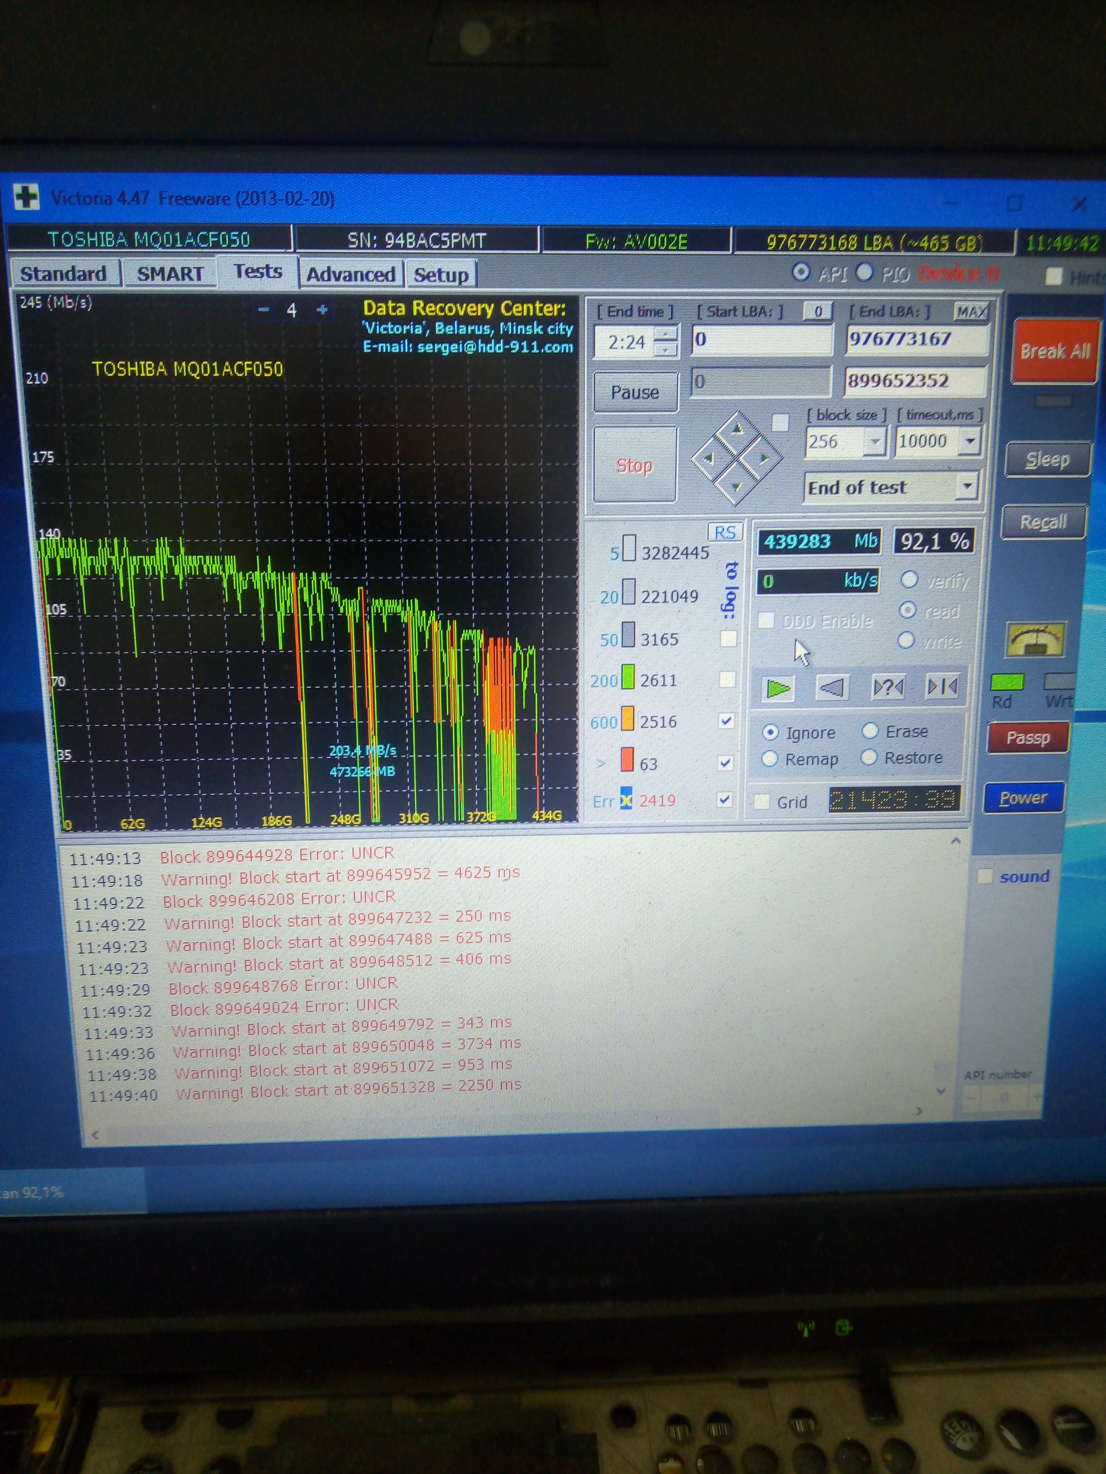Open the Setup tab
1106x1474 pixels.
tap(441, 275)
